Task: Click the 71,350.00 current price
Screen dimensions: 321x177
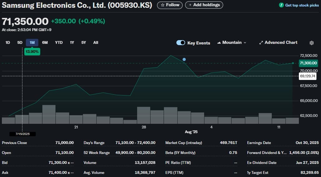Action: [x=25, y=21]
